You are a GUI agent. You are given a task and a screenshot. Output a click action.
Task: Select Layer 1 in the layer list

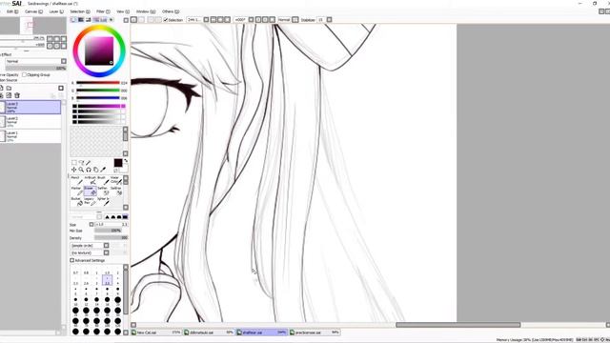(30, 136)
